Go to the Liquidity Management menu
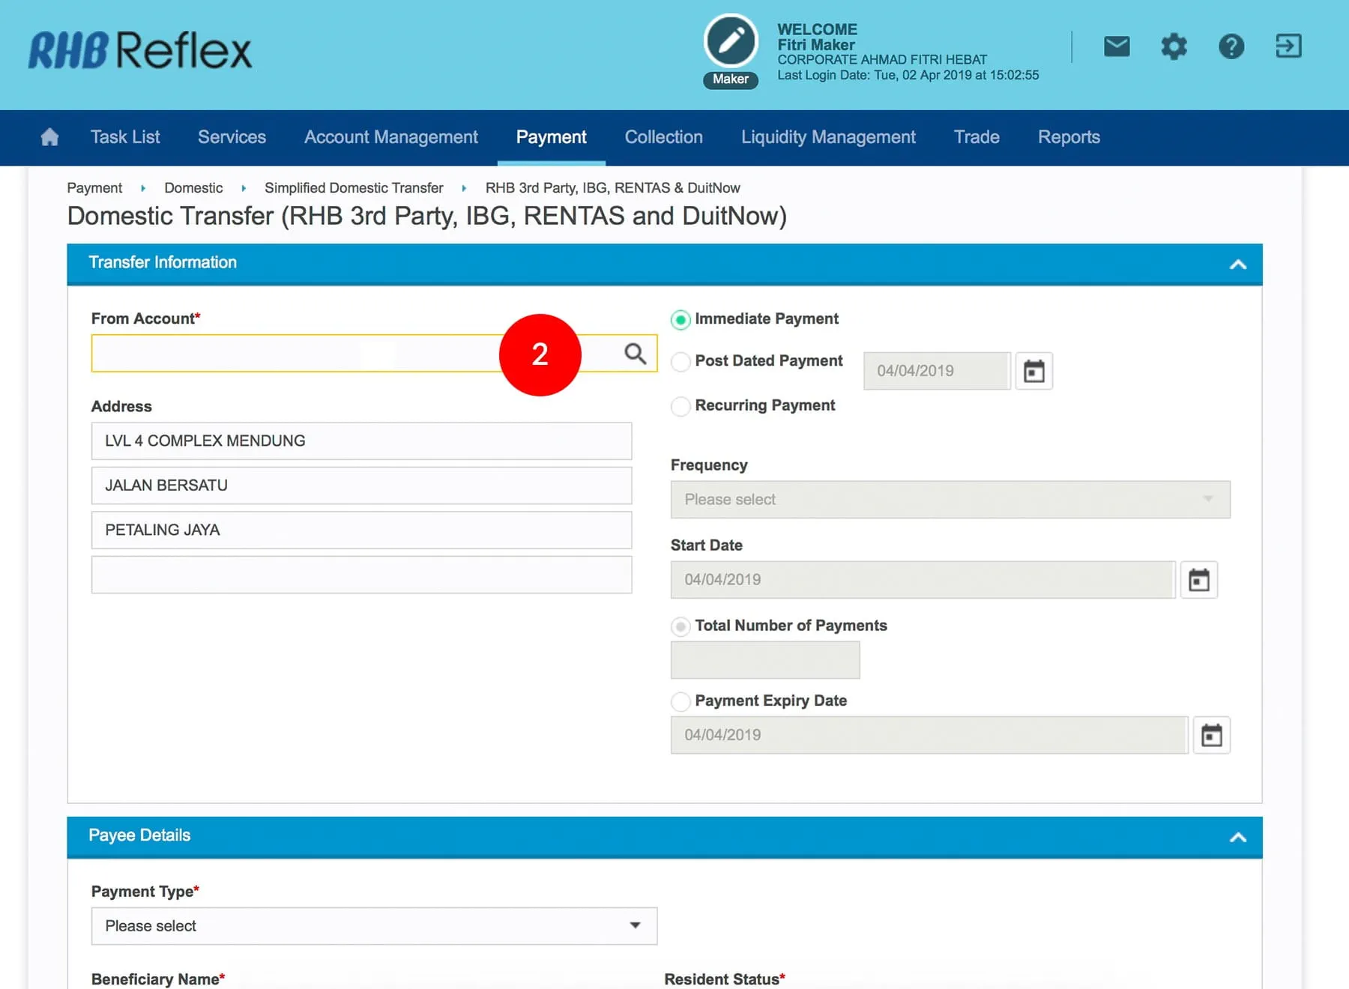The width and height of the screenshot is (1349, 989). click(827, 137)
